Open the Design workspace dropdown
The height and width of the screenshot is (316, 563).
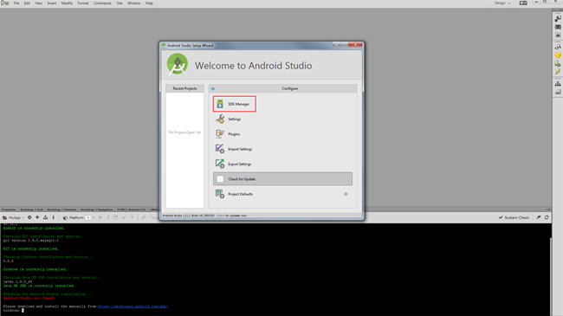502,3
